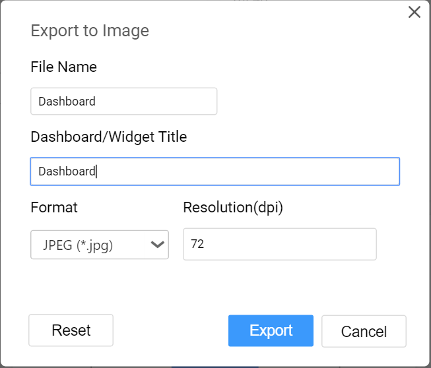Click the 72 value in resolution box
This screenshot has width=431, height=368.
point(197,244)
